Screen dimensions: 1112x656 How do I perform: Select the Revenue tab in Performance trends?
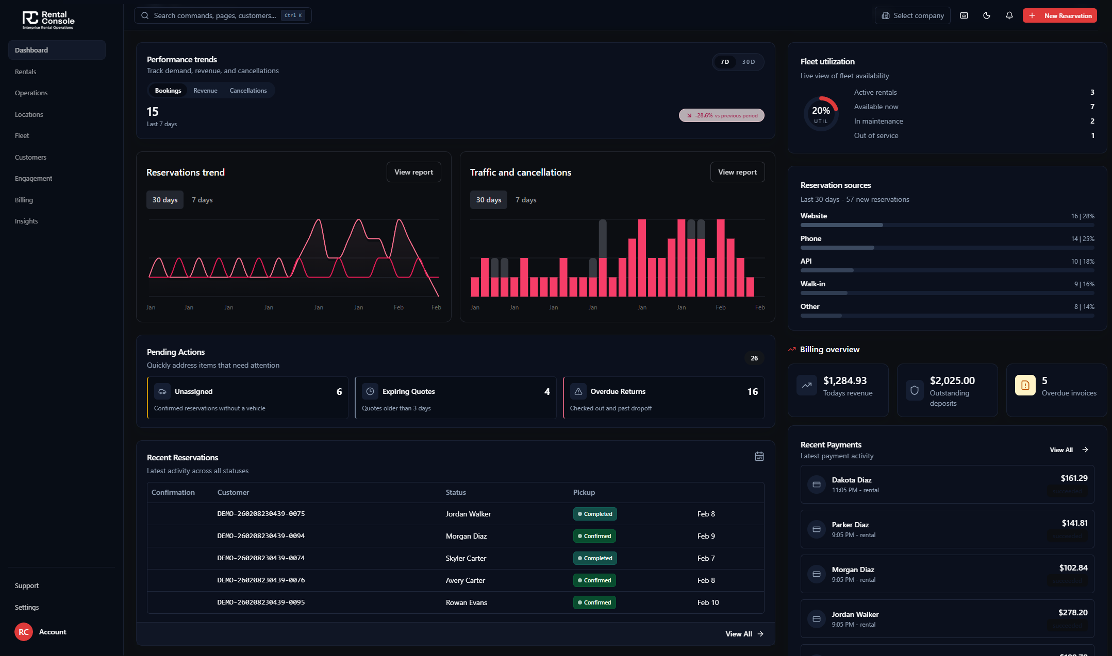pyautogui.click(x=205, y=90)
